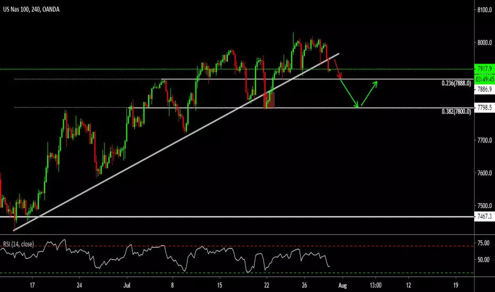Click the 22 date on time axis
The image size is (495, 292).
(x=267, y=286)
